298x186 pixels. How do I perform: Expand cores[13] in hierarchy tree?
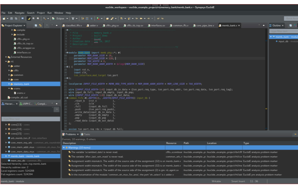point(6,125)
